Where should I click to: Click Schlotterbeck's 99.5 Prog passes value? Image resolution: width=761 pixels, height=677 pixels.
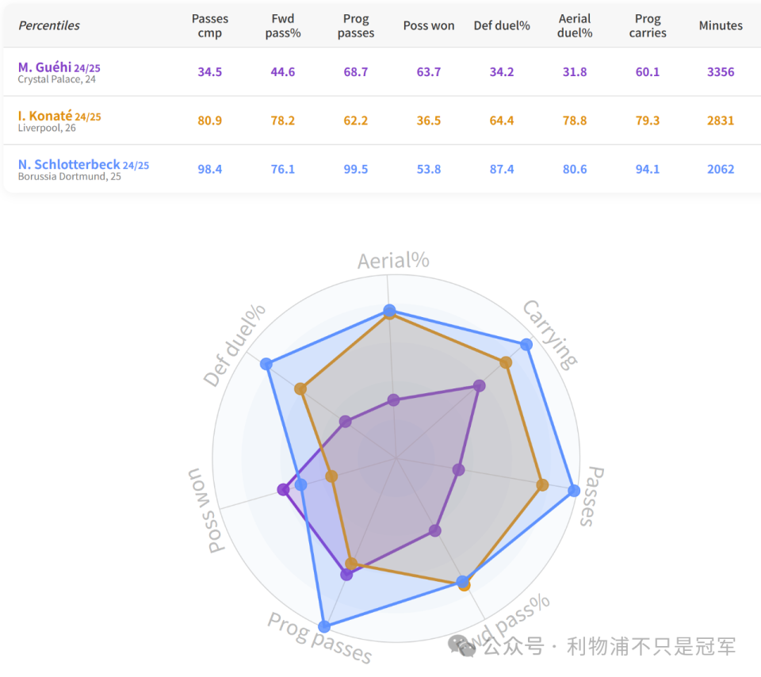(356, 169)
